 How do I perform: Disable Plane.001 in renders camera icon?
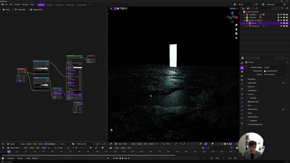(x=287, y=26)
